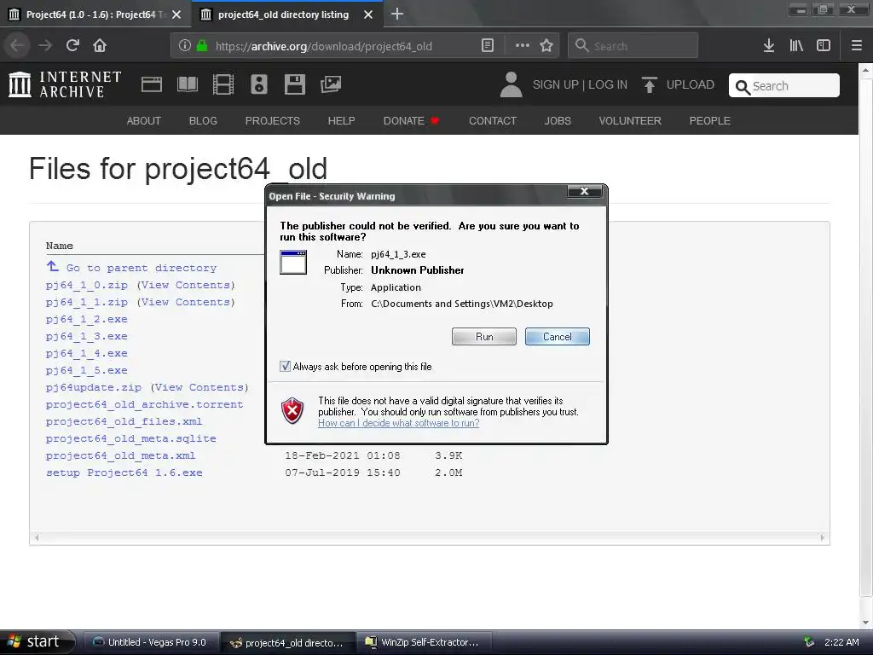The height and width of the screenshot is (655, 873).
Task: Open the PROJECTS navigation item
Action: [272, 121]
